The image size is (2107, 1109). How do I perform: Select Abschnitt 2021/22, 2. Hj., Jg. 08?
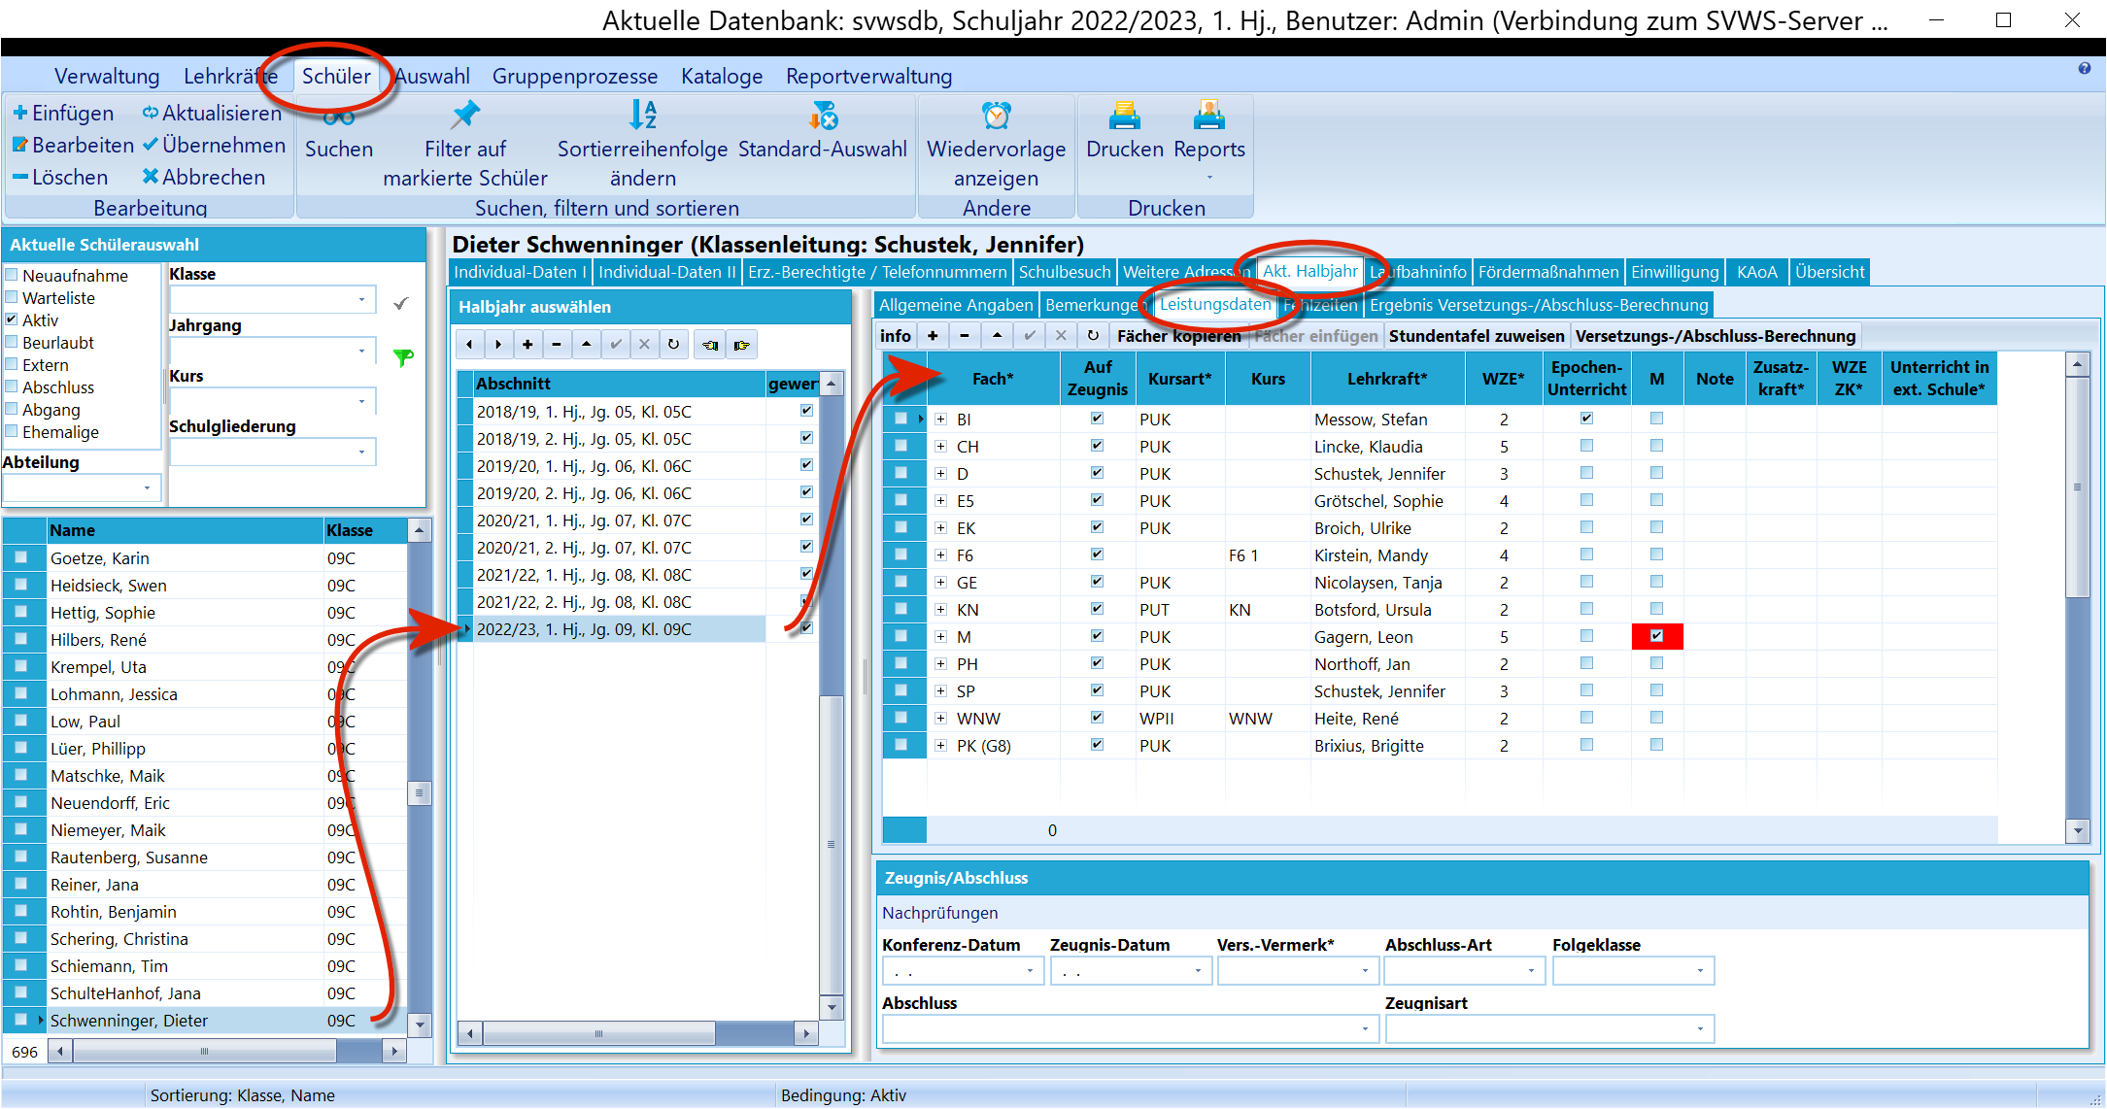pos(618,602)
